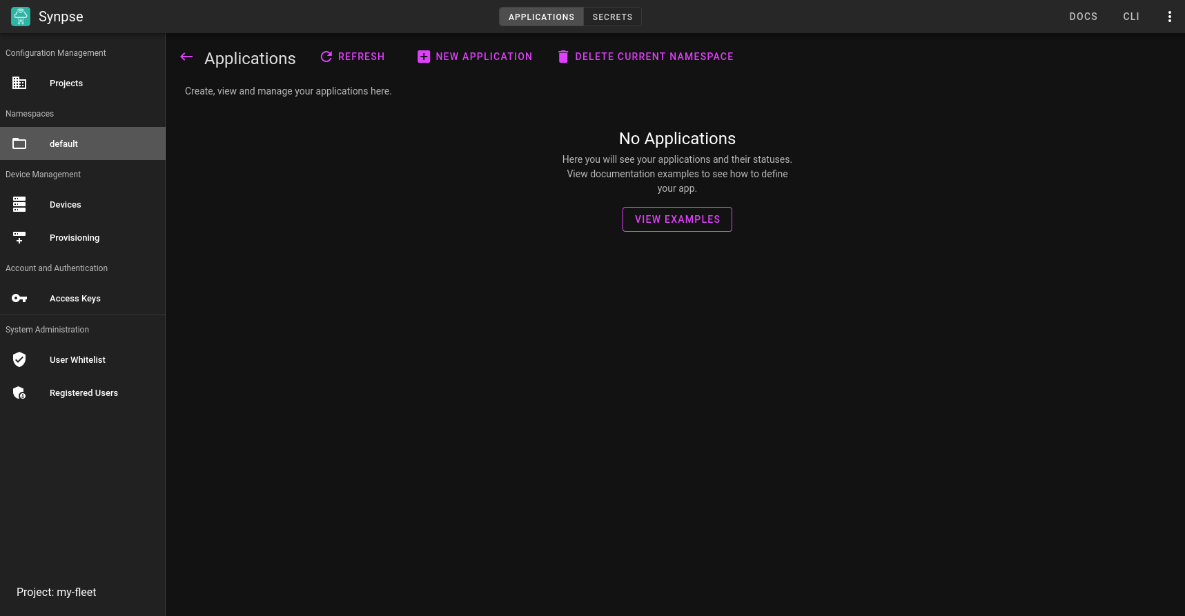The height and width of the screenshot is (616, 1185).
Task: Open Devices via its server icon
Action: click(x=19, y=205)
